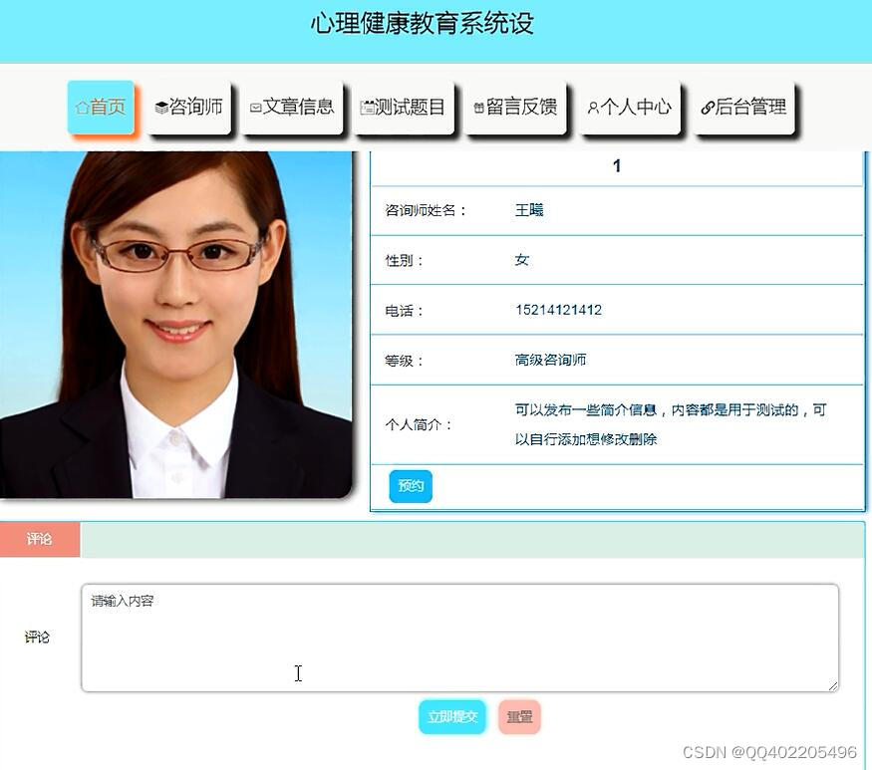The width and height of the screenshot is (872, 770).
Task: Click the 预约 appointment button
Action: click(411, 486)
